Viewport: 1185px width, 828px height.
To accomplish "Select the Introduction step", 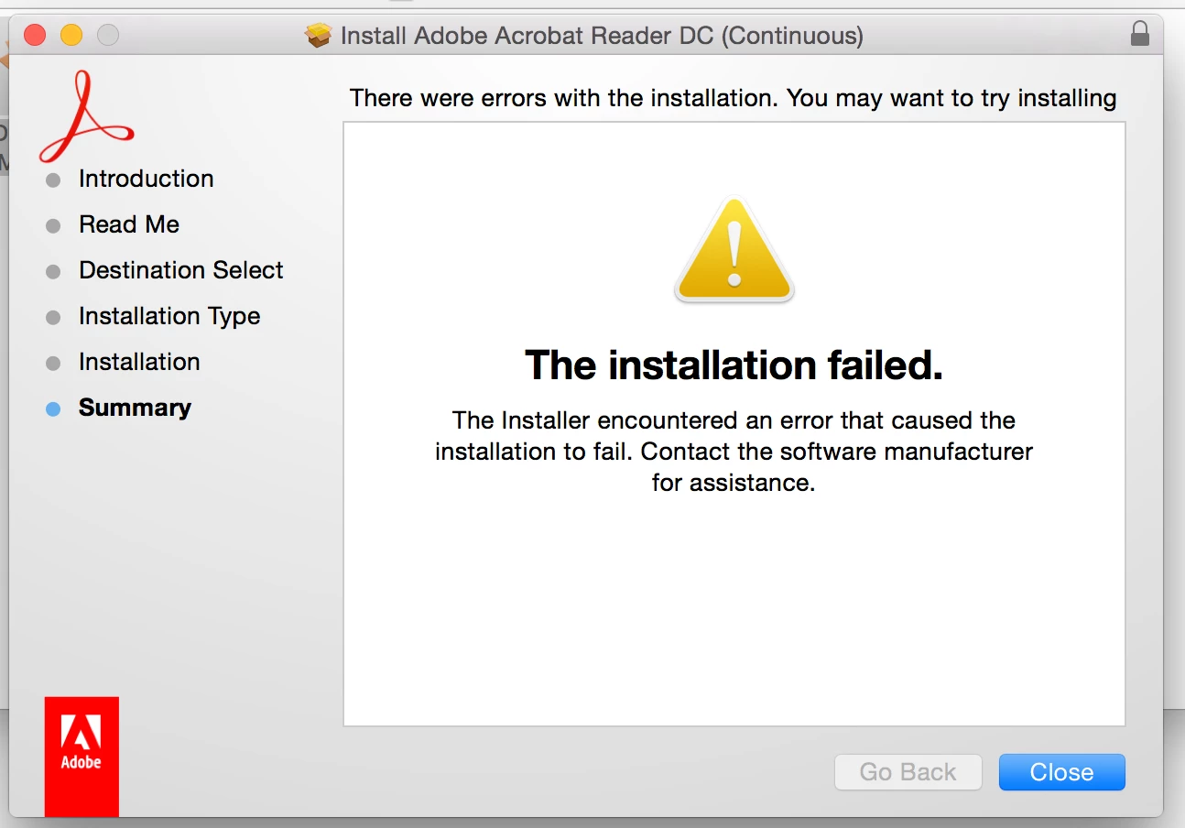I will point(146,179).
